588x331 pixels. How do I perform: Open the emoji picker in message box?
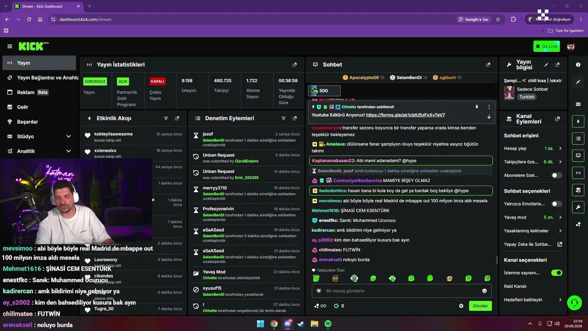484,291
